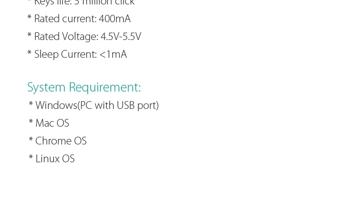Click the '<1mA' value

pos(113,54)
